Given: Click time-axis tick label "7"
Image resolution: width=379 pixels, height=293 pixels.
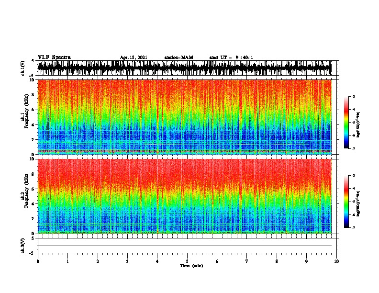Looking at the screenshot, I should 247,261.
